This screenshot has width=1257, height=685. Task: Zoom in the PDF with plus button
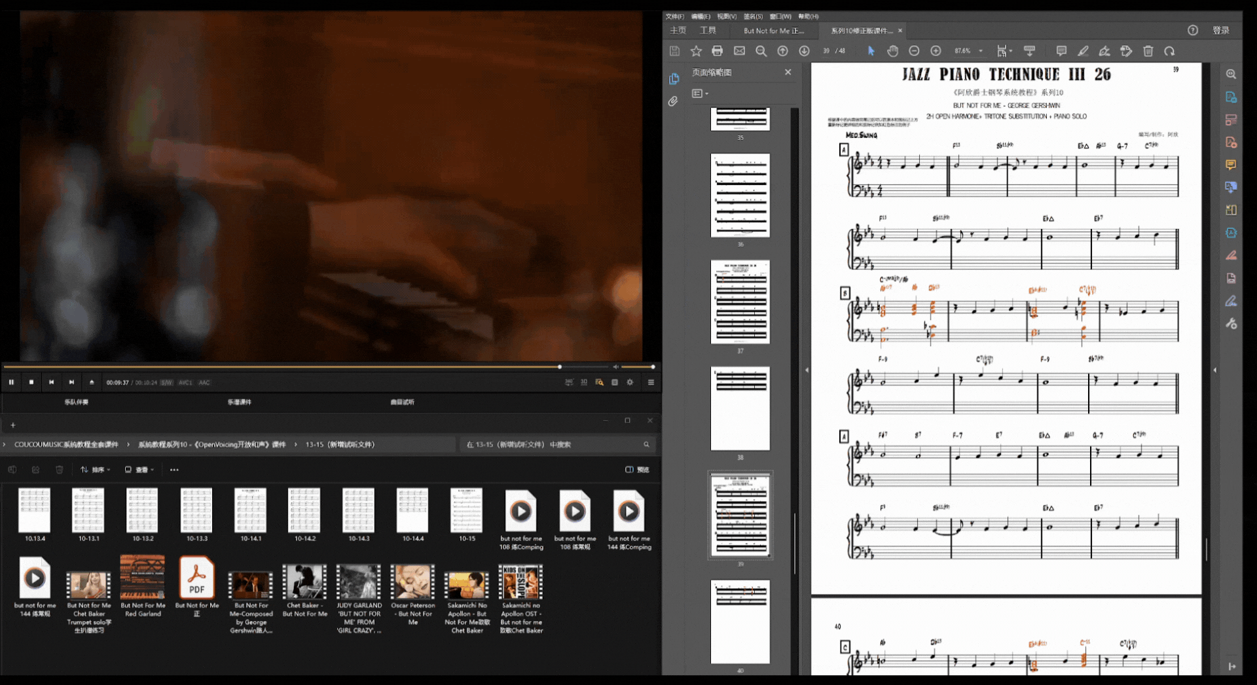coord(936,51)
